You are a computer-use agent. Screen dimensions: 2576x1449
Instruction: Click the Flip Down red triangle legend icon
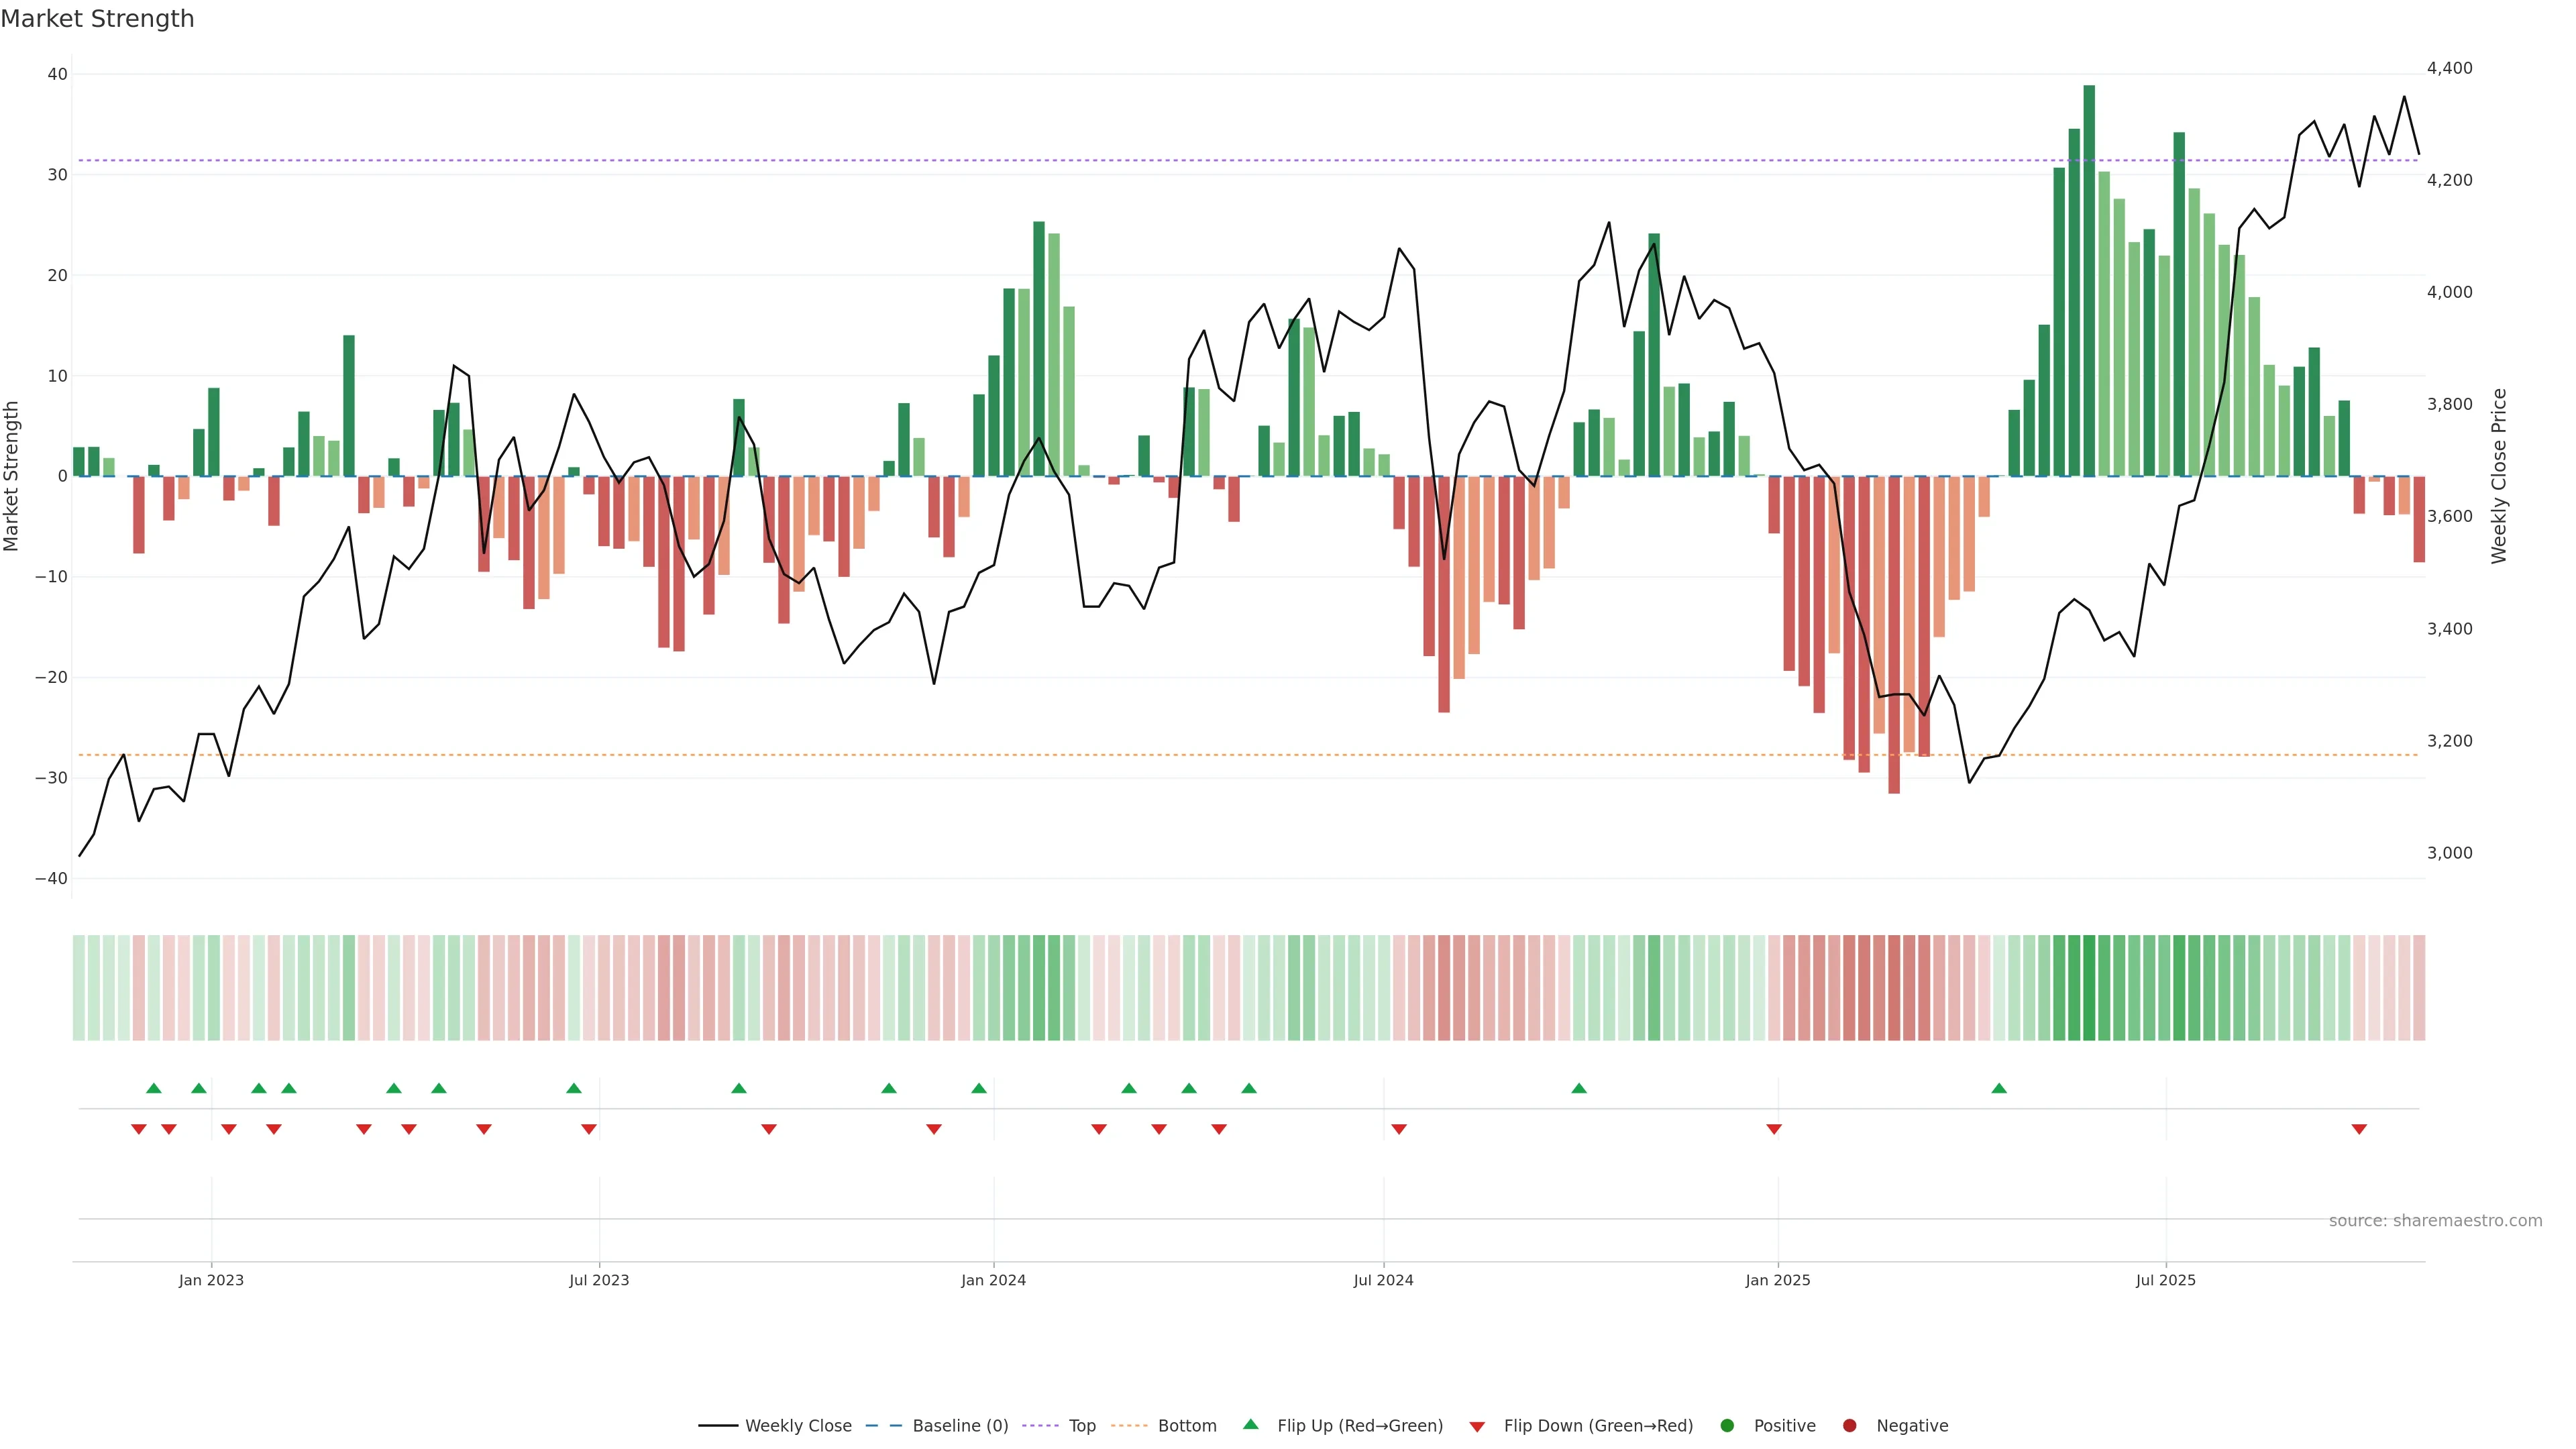[x=1477, y=1427]
